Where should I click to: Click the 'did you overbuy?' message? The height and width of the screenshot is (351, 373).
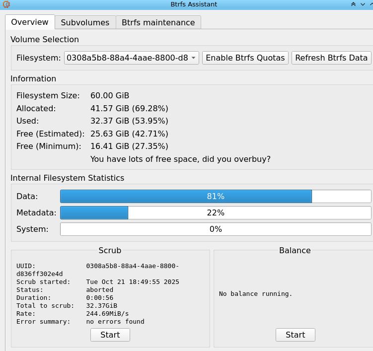pyautogui.click(x=180, y=159)
